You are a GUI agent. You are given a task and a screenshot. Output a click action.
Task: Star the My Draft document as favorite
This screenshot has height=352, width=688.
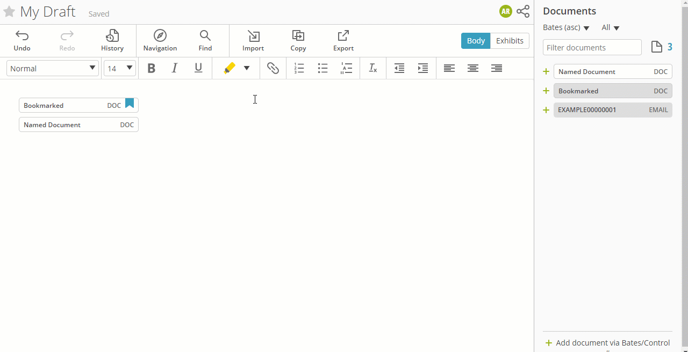click(x=9, y=12)
